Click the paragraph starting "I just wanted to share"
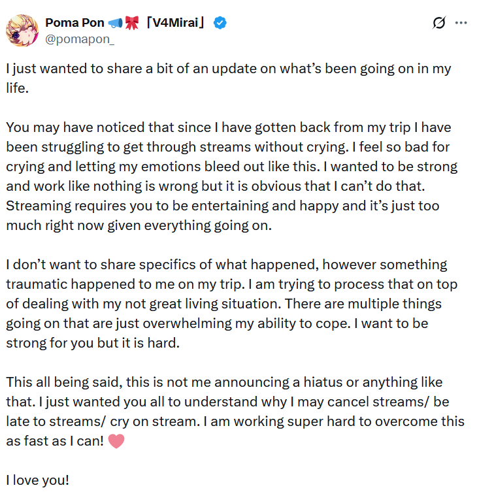The image size is (477, 492). click(229, 78)
